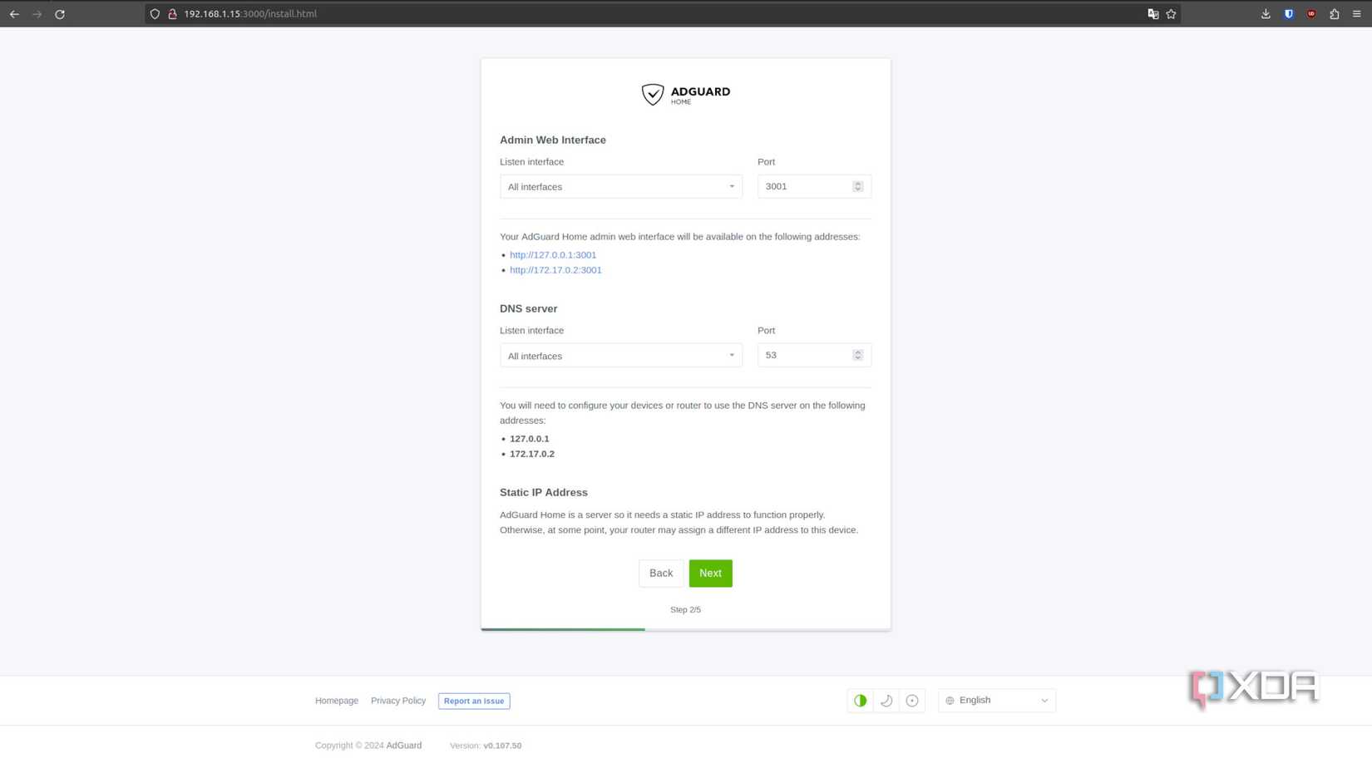Image resolution: width=1372 pixels, height=763 pixels.
Task: Open the http://172.17.0.2:3001 link
Action: click(555, 270)
